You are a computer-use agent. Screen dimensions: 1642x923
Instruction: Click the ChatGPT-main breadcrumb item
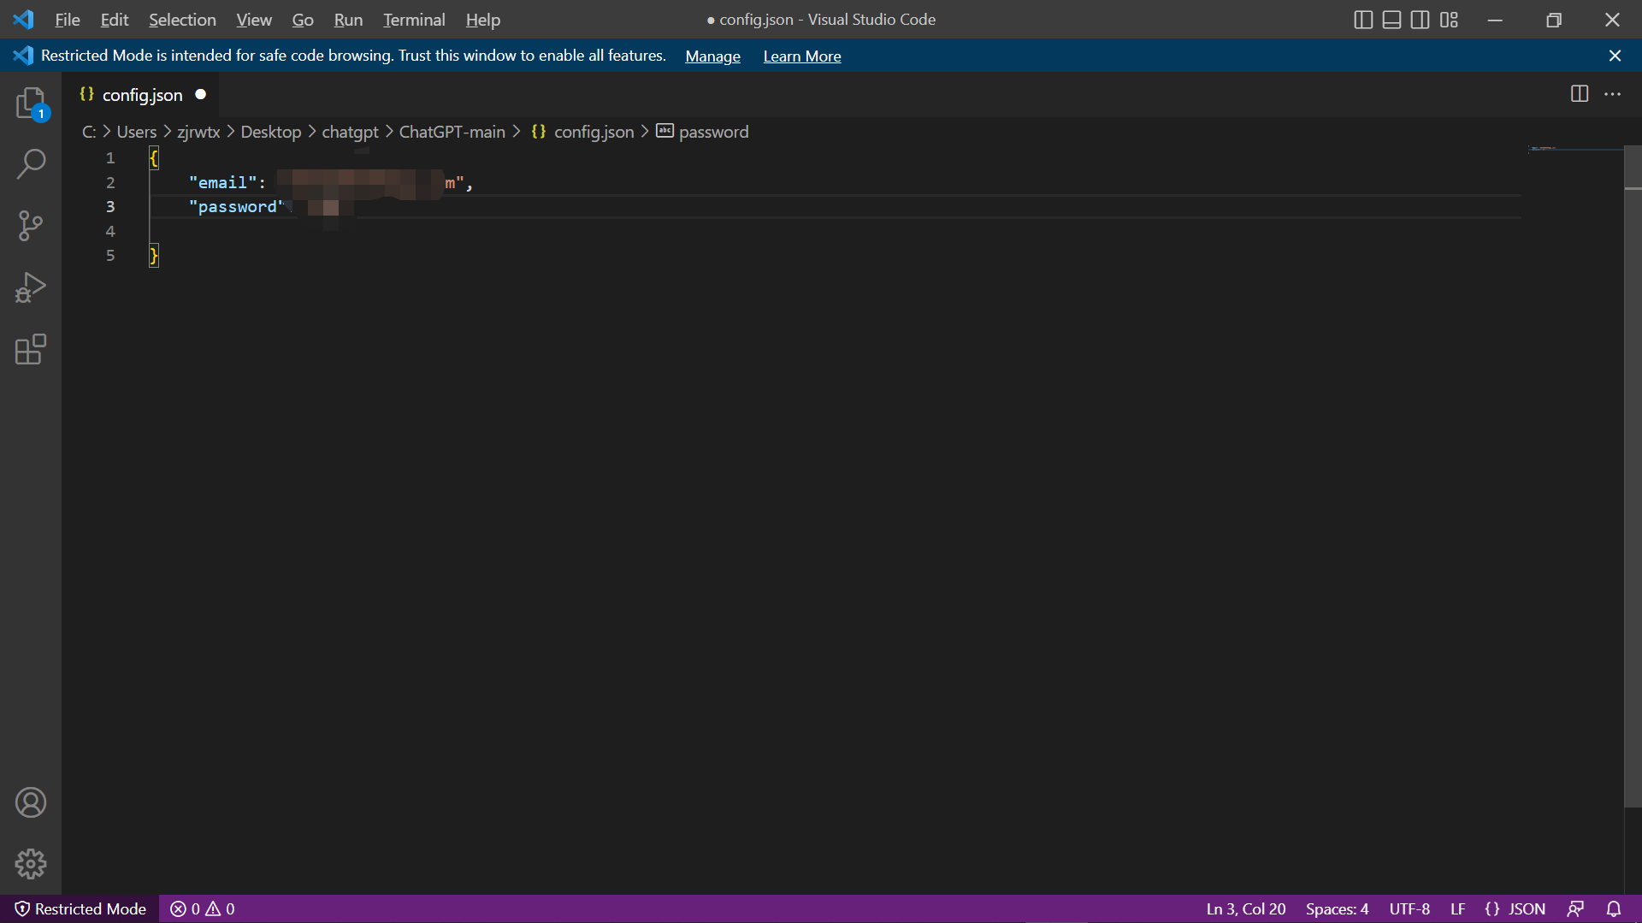pos(451,132)
